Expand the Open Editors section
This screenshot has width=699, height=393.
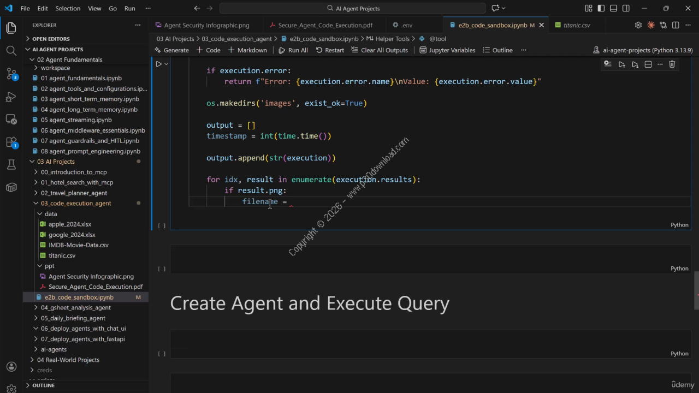[51, 39]
